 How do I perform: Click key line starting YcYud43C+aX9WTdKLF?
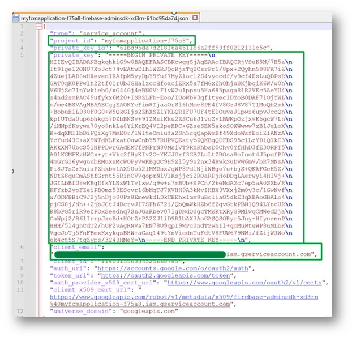coord(171,140)
